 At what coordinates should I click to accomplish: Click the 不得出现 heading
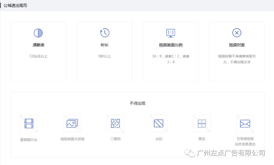coord(138,103)
